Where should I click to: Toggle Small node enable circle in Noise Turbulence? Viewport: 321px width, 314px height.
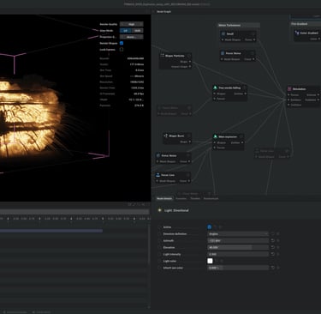pos(253,33)
